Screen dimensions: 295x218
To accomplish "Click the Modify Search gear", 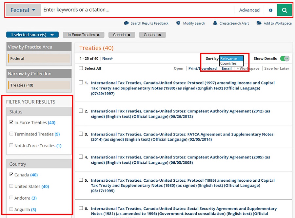I will [178, 23].
